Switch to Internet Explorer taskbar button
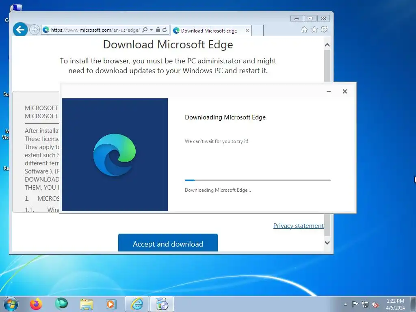 coord(137,304)
